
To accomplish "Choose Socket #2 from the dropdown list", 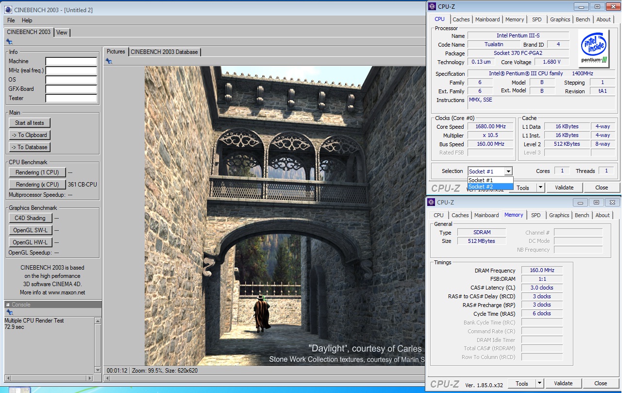I will click(490, 187).
